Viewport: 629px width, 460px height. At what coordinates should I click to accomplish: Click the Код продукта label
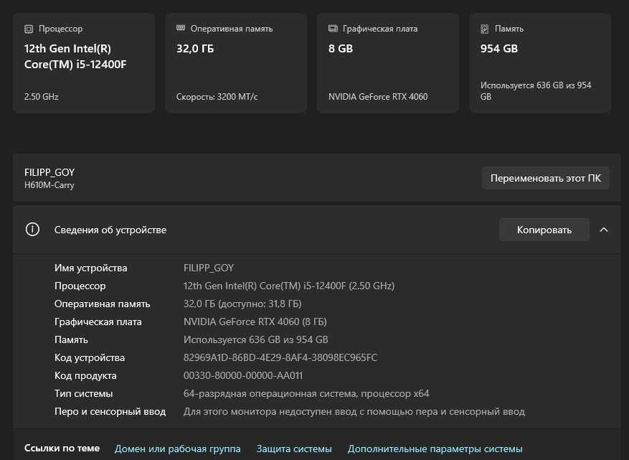[x=85, y=376]
